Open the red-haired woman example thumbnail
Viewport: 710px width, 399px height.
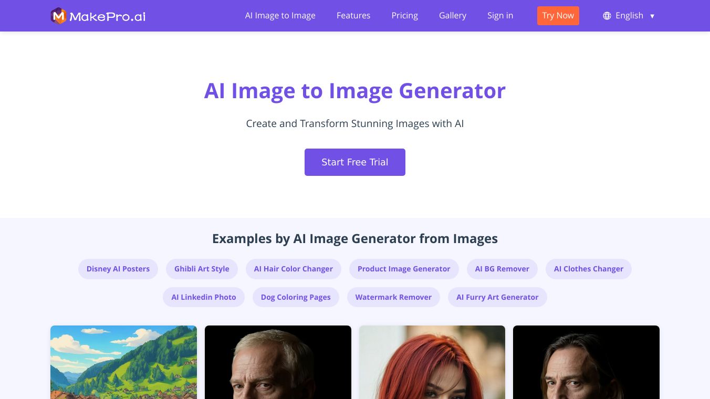pyautogui.click(x=432, y=362)
